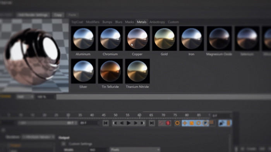This screenshot has height=152, width=271.
Task: Toggle position keying cross icon
Action: click(185, 123)
